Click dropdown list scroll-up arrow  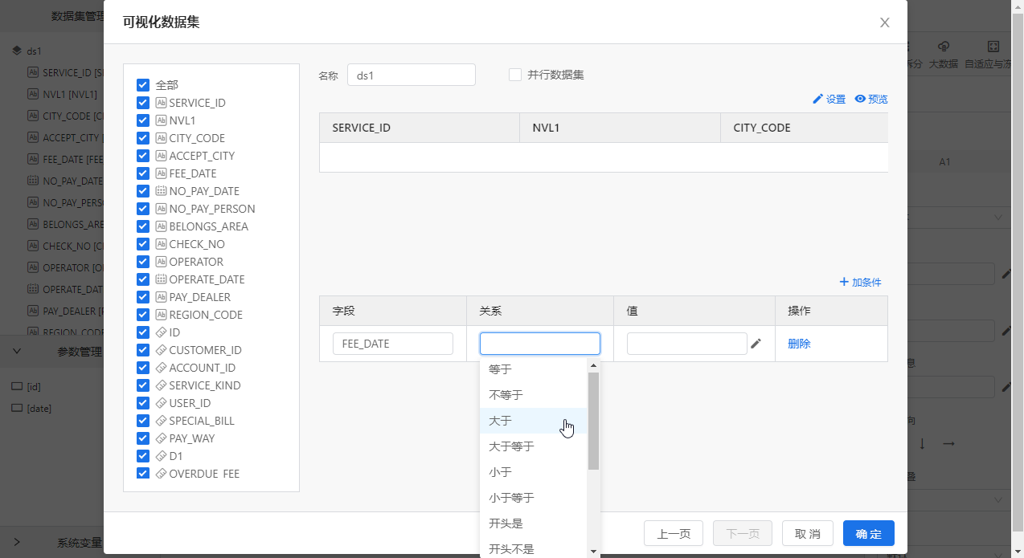[594, 365]
